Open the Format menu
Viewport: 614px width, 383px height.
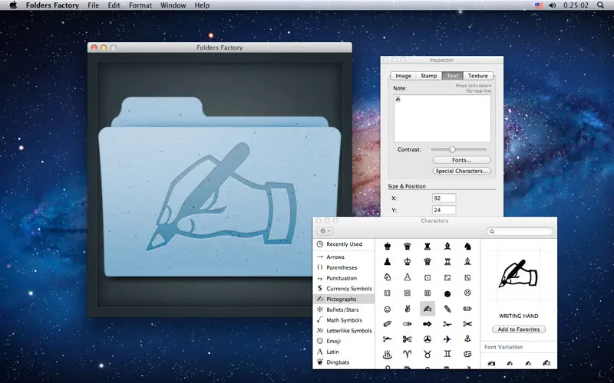[140, 5]
